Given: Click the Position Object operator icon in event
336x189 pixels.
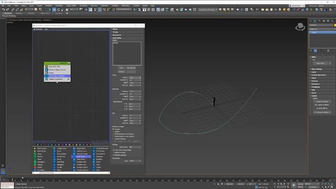Looking at the screenshot, I should coord(47,70).
